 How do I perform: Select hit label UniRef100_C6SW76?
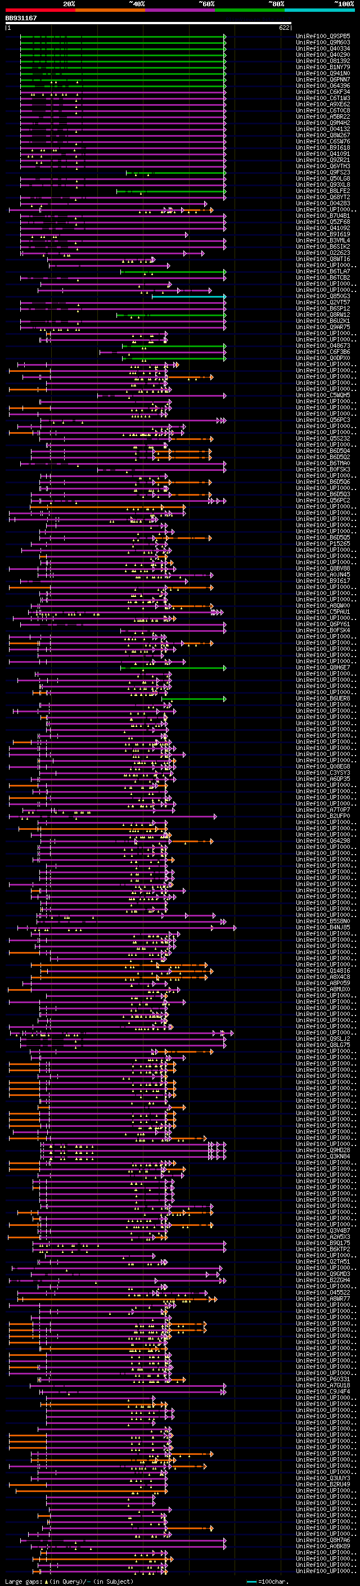(323, 141)
